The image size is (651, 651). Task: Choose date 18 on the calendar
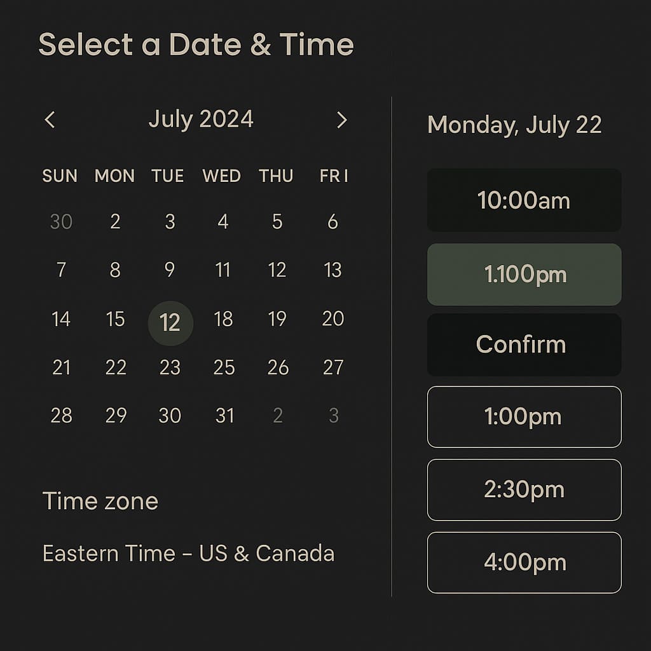[x=224, y=319]
